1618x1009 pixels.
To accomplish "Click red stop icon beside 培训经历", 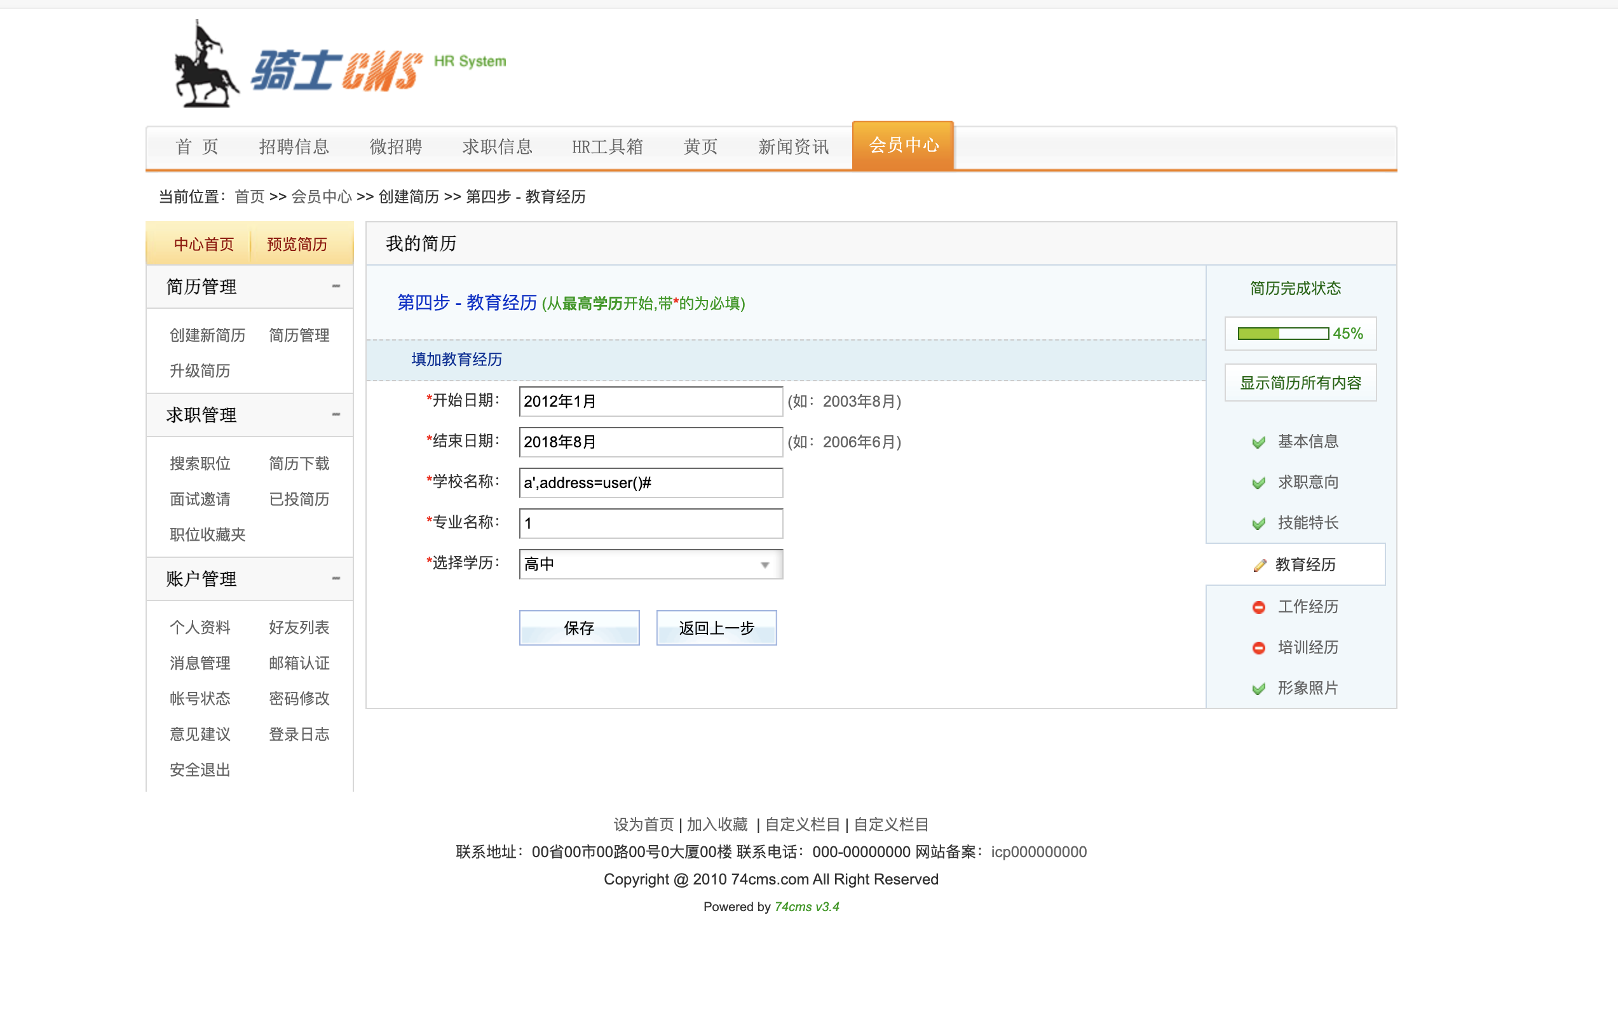I will 1258,648.
